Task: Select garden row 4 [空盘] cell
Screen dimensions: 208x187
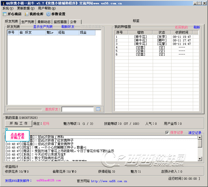Action: (x=141, y=47)
